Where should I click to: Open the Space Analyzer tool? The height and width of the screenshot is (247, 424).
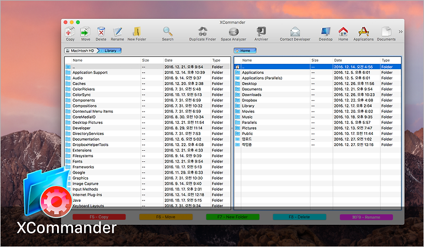[x=233, y=32]
